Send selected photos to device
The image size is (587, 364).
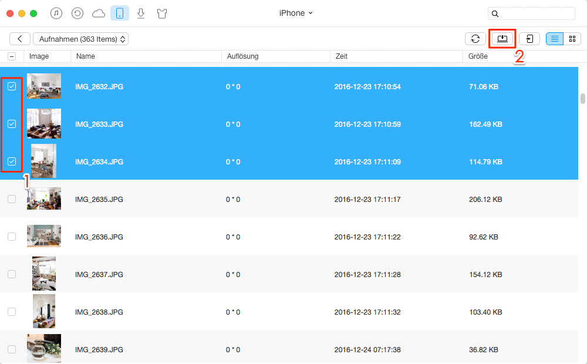click(529, 39)
